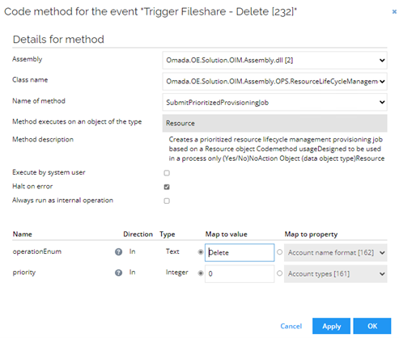Click the OK button
The height and width of the screenshot is (338, 399).
click(372, 326)
